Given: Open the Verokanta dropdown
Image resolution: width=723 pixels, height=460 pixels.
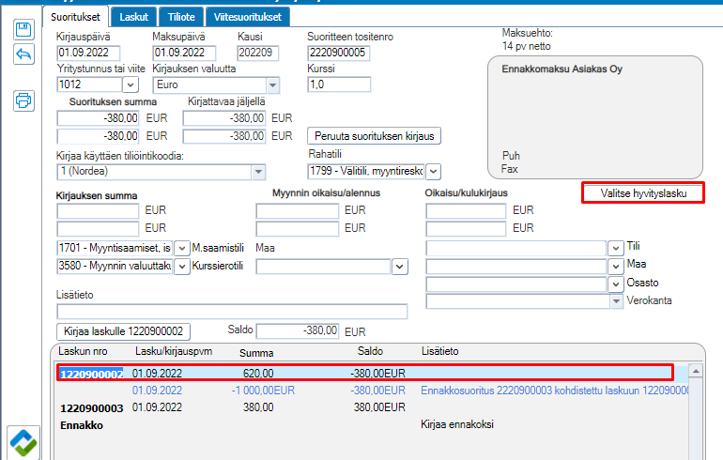Looking at the screenshot, I should 617,301.
